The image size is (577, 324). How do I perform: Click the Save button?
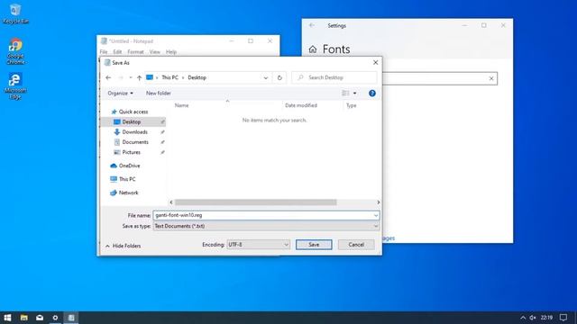coord(314,245)
